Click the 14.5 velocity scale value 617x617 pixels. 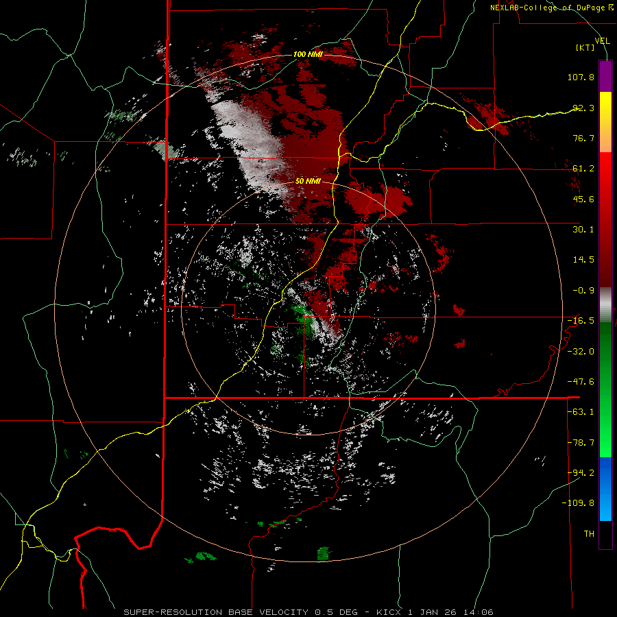tap(583, 260)
